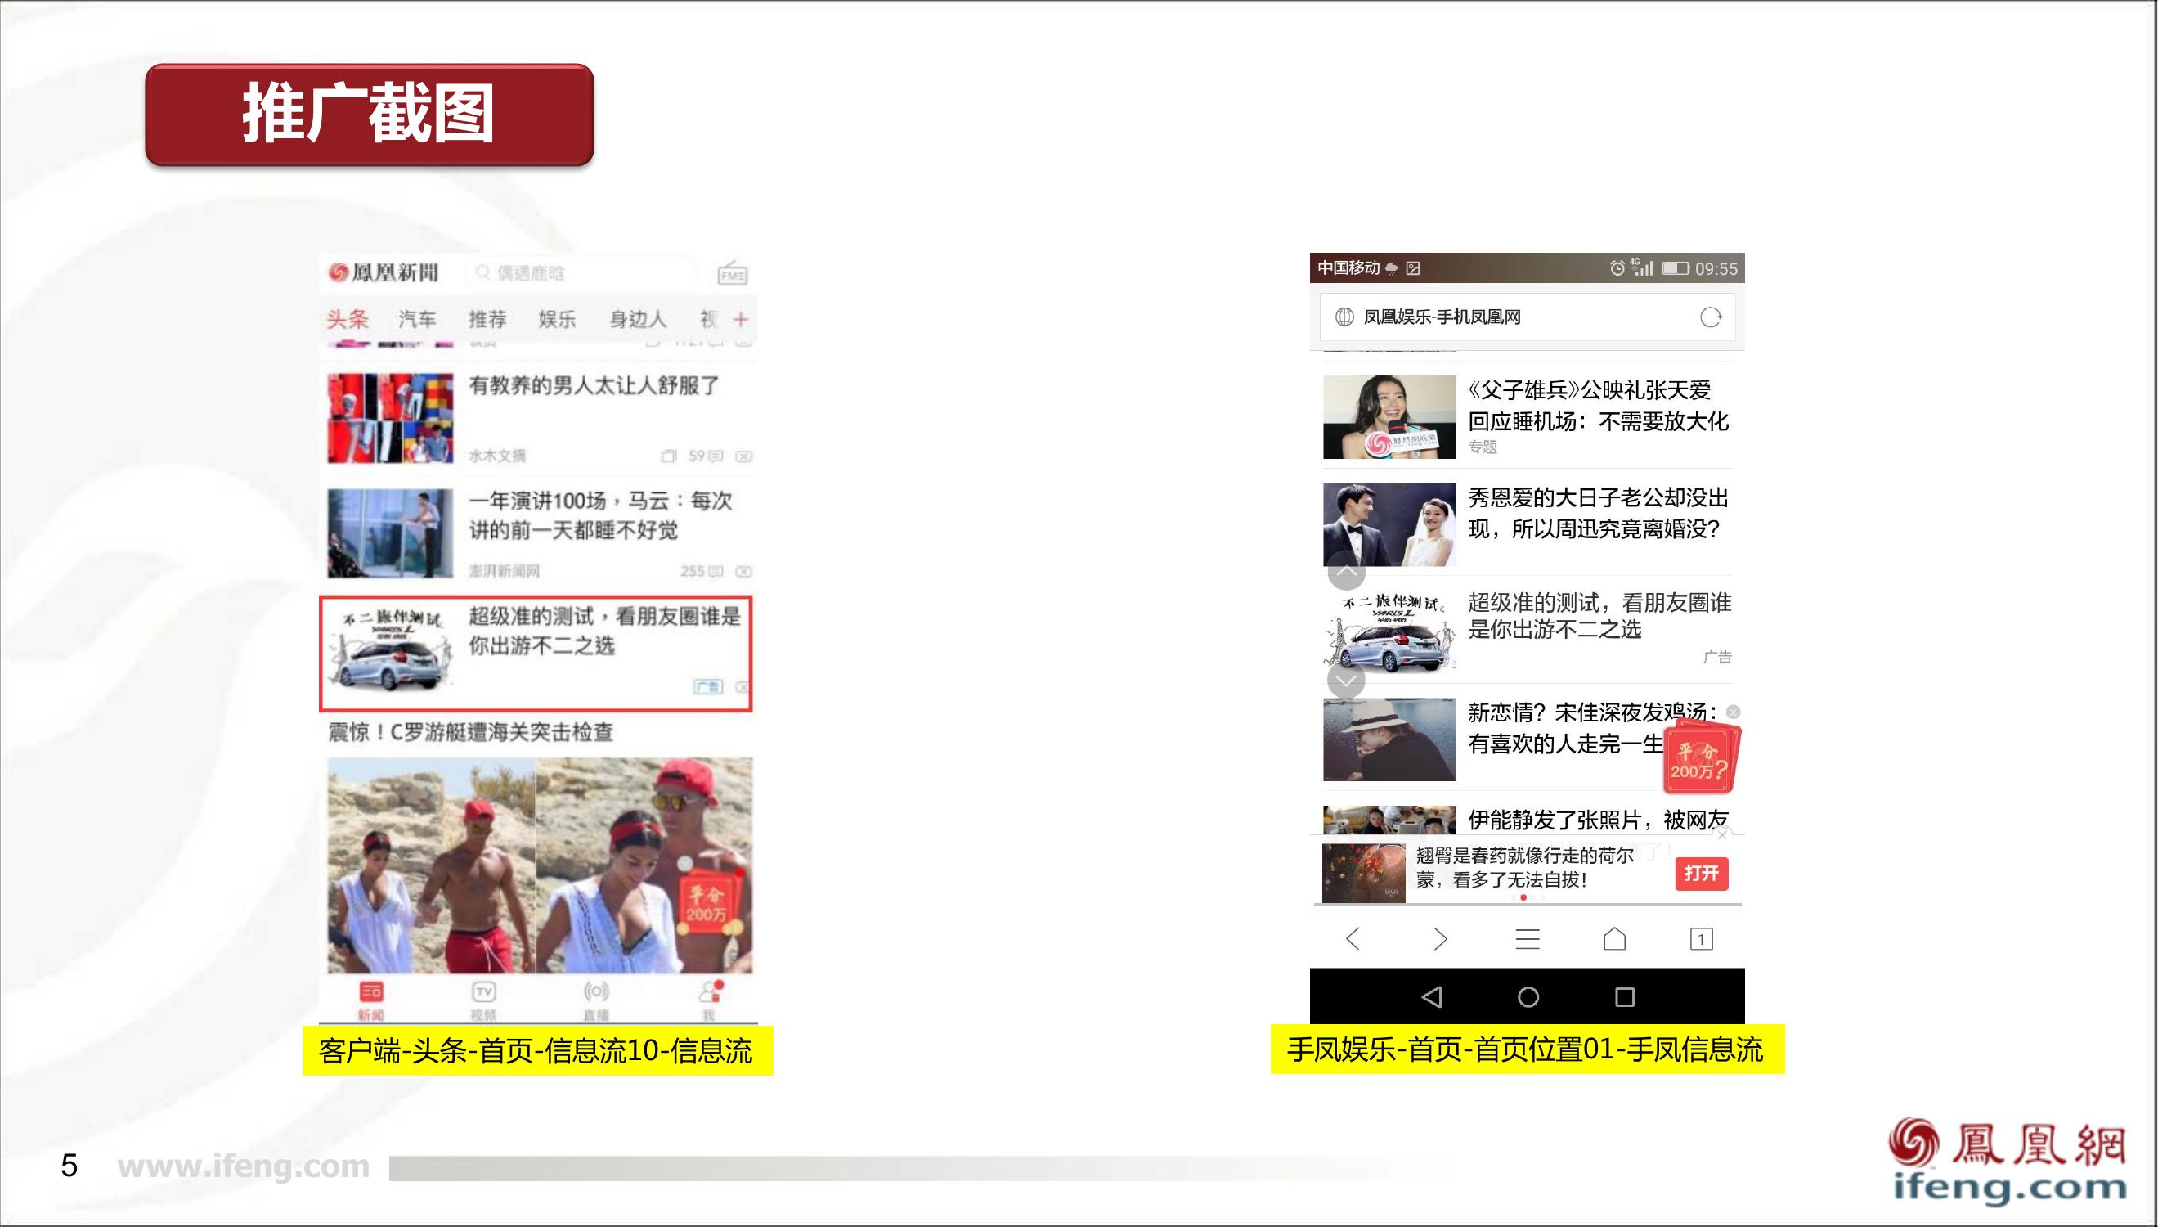Tap the Android home circle button

coord(1528,998)
